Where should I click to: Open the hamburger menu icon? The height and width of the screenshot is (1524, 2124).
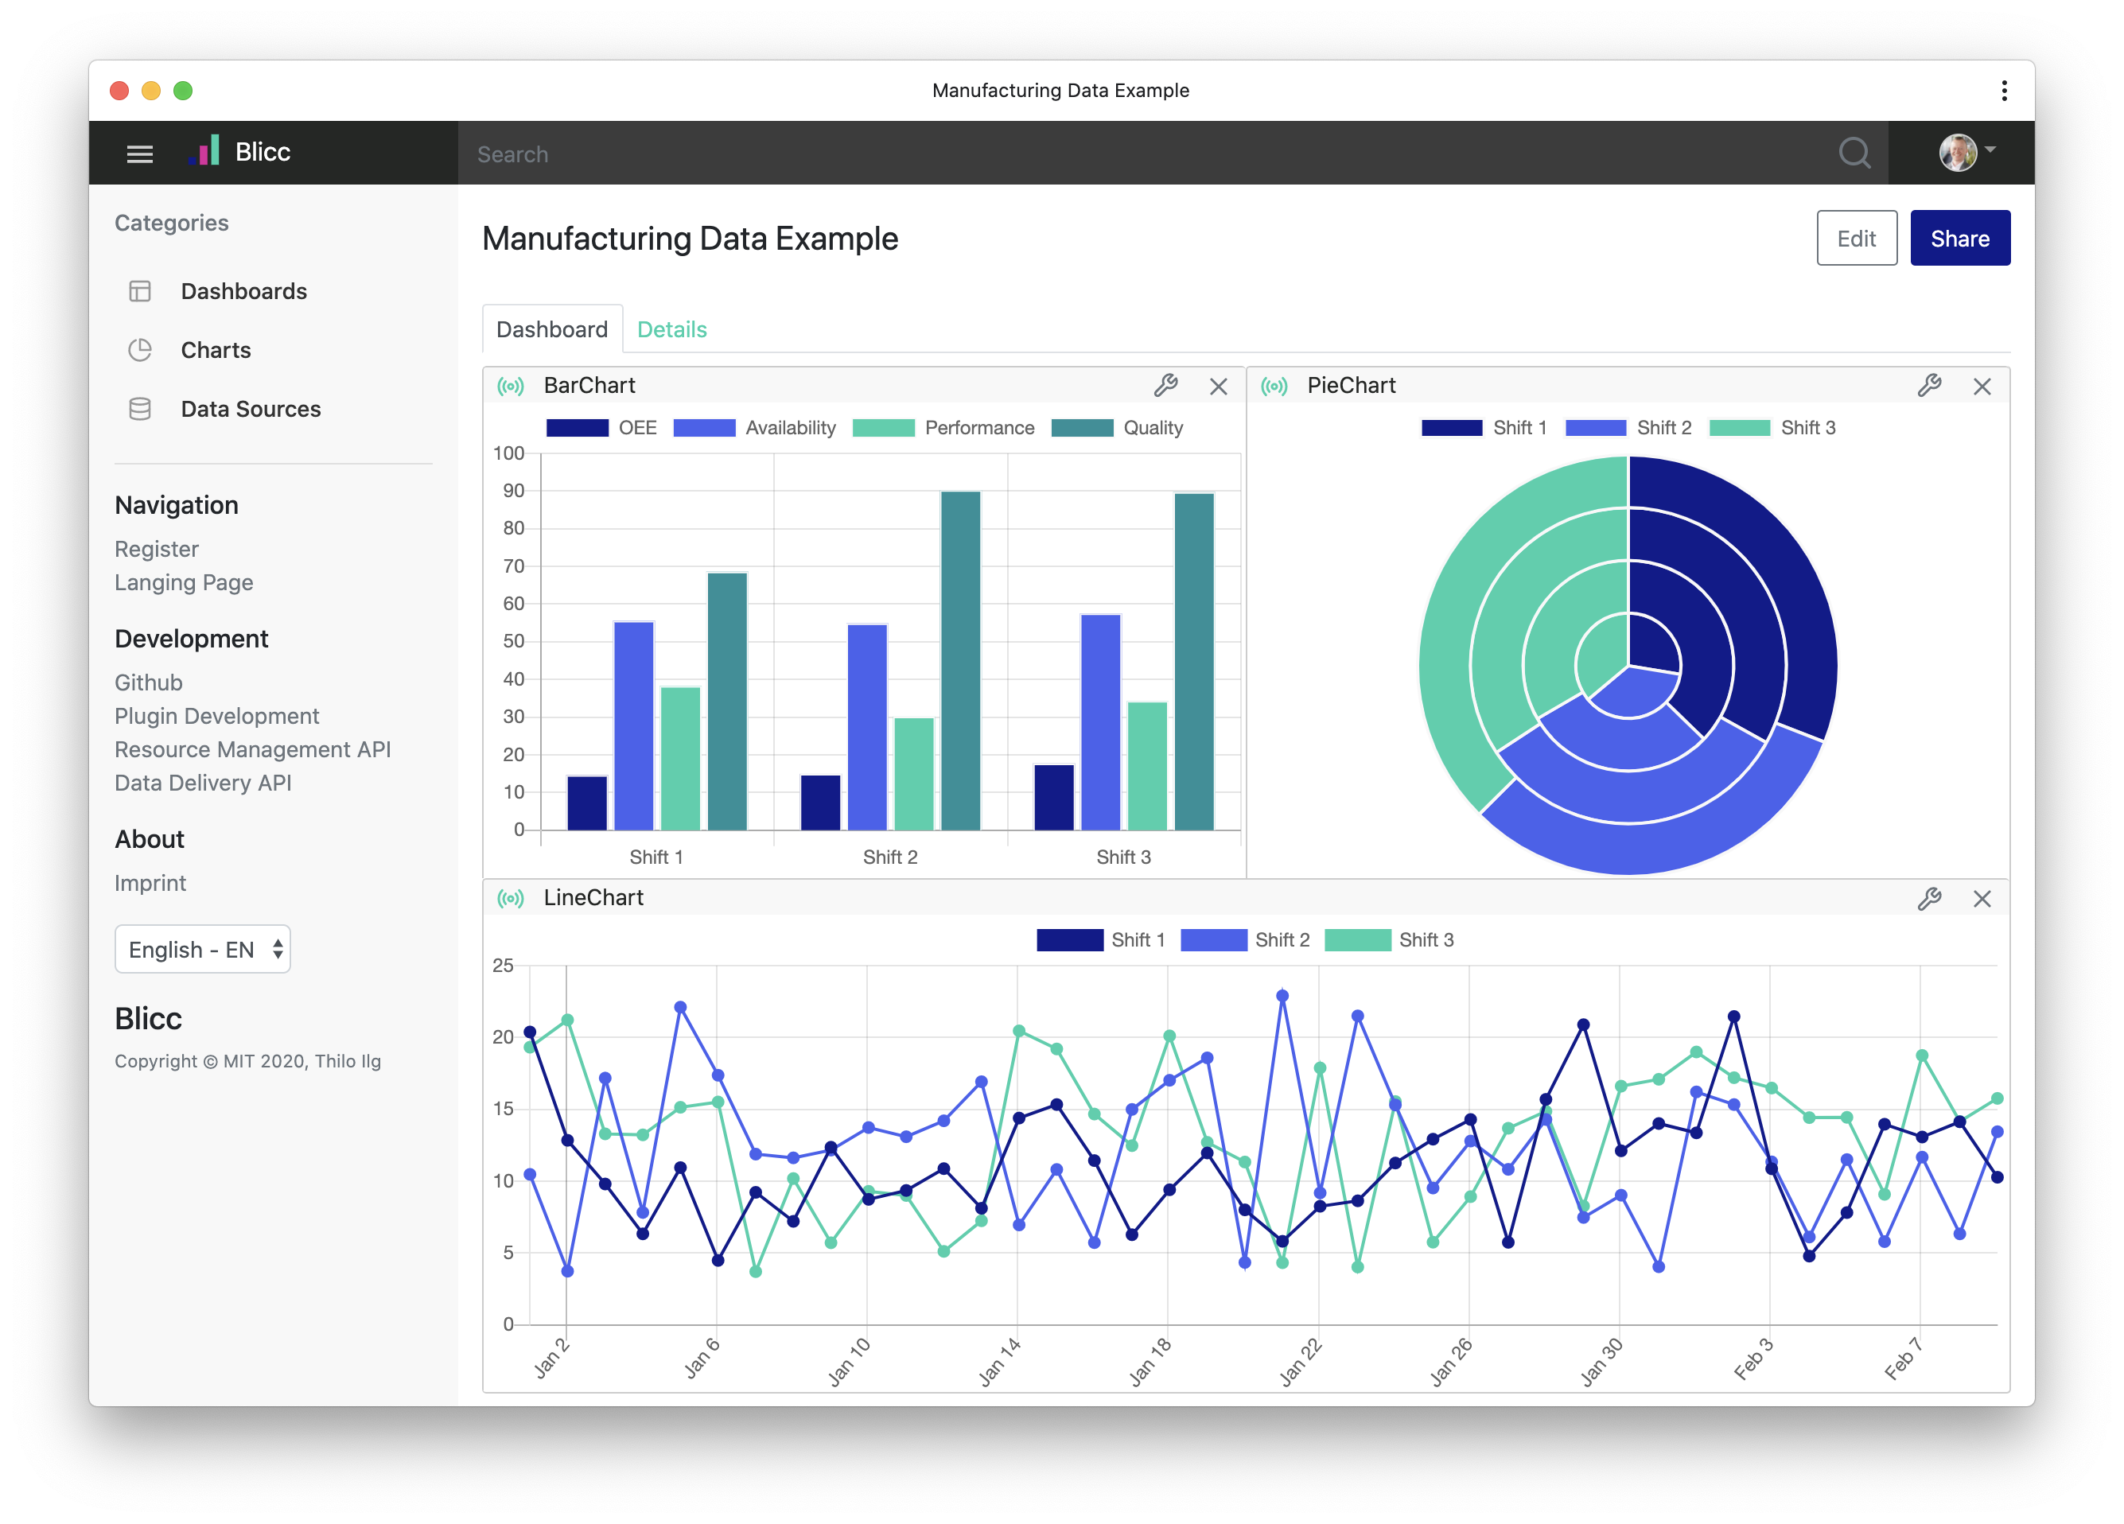139,154
